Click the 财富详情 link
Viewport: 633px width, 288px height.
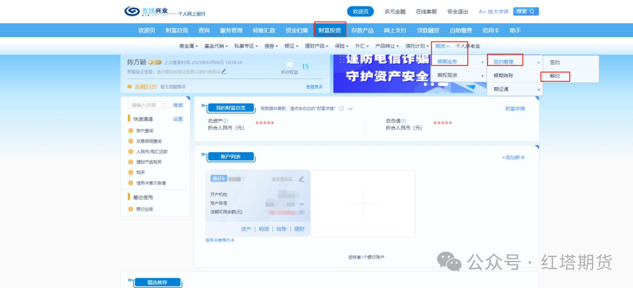[x=515, y=109]
